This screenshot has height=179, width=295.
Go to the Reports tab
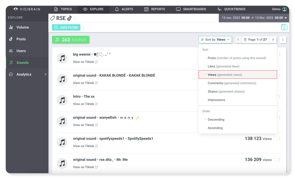(x=154, y=9)
